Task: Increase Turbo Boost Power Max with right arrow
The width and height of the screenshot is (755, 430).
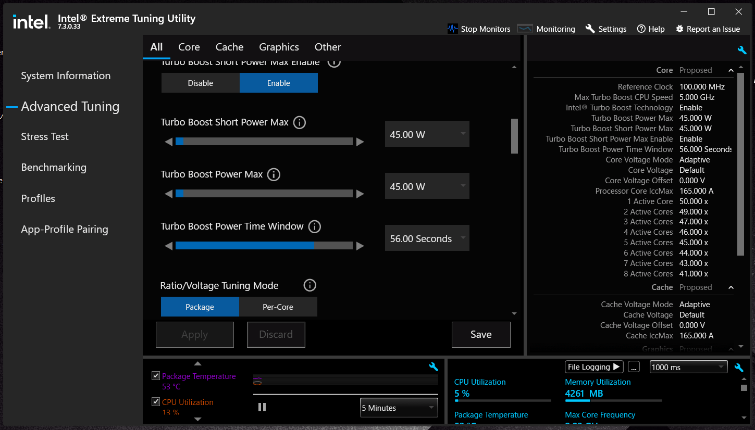Action: coord(360,194)
